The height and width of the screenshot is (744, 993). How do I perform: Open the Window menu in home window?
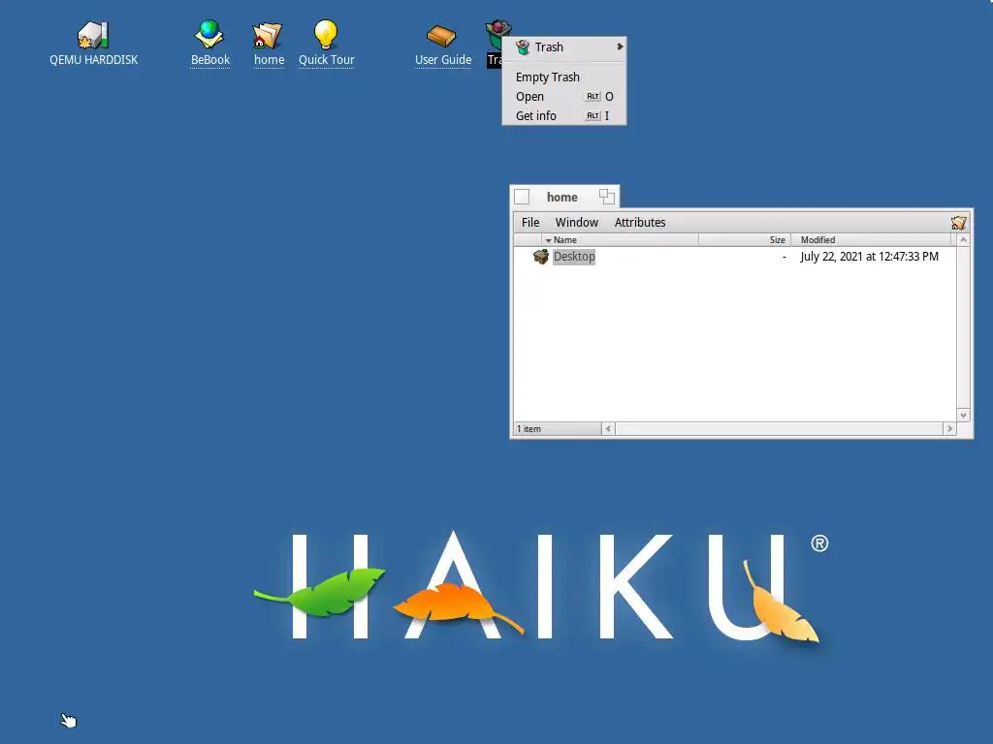pyautogui.click(x=576, y=223)
